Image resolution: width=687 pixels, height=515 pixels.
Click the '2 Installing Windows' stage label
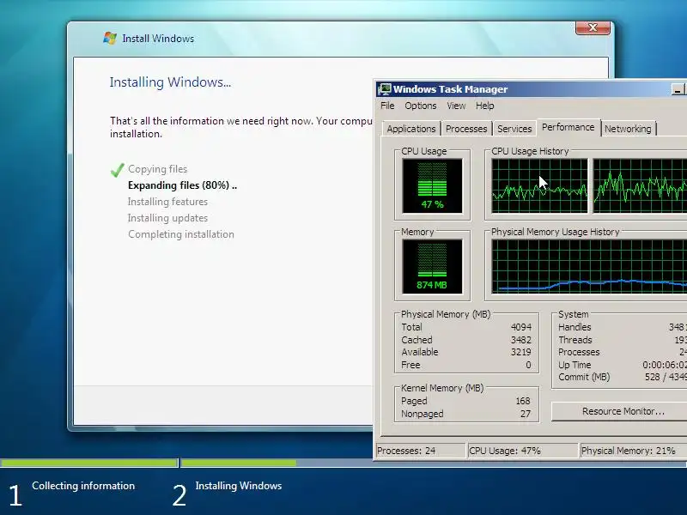pyautogui.click(x=227, y=493)
